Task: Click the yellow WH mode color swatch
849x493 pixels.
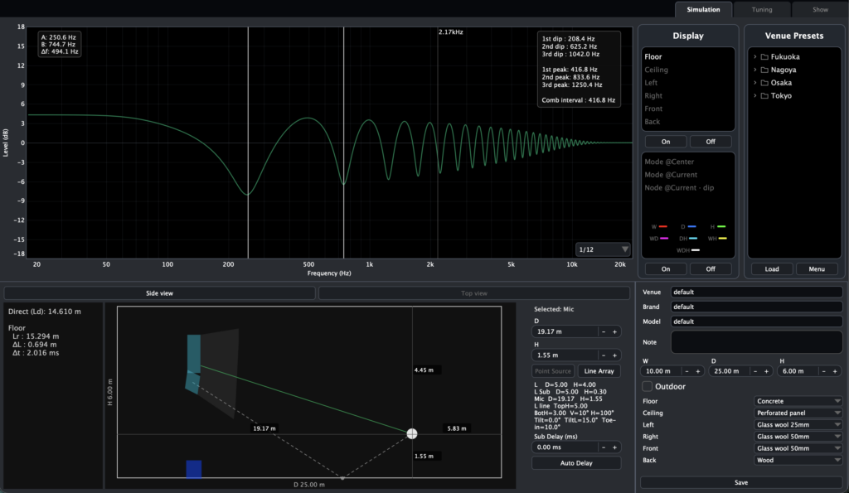Action: point(722,239)
